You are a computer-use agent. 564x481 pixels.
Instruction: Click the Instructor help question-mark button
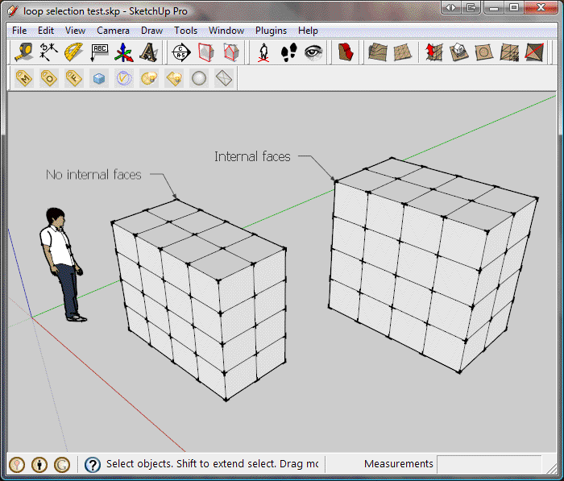93,464
